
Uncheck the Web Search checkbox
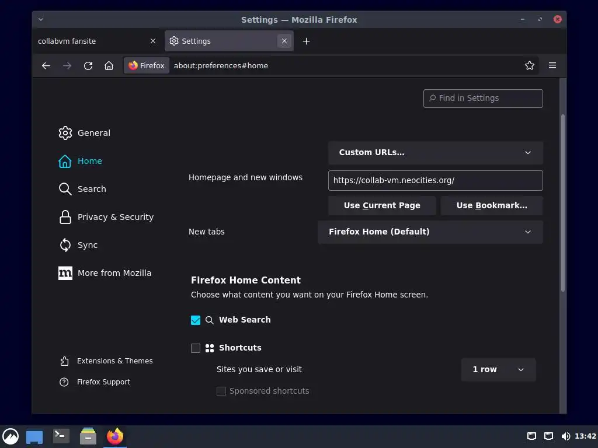[196, 320]
